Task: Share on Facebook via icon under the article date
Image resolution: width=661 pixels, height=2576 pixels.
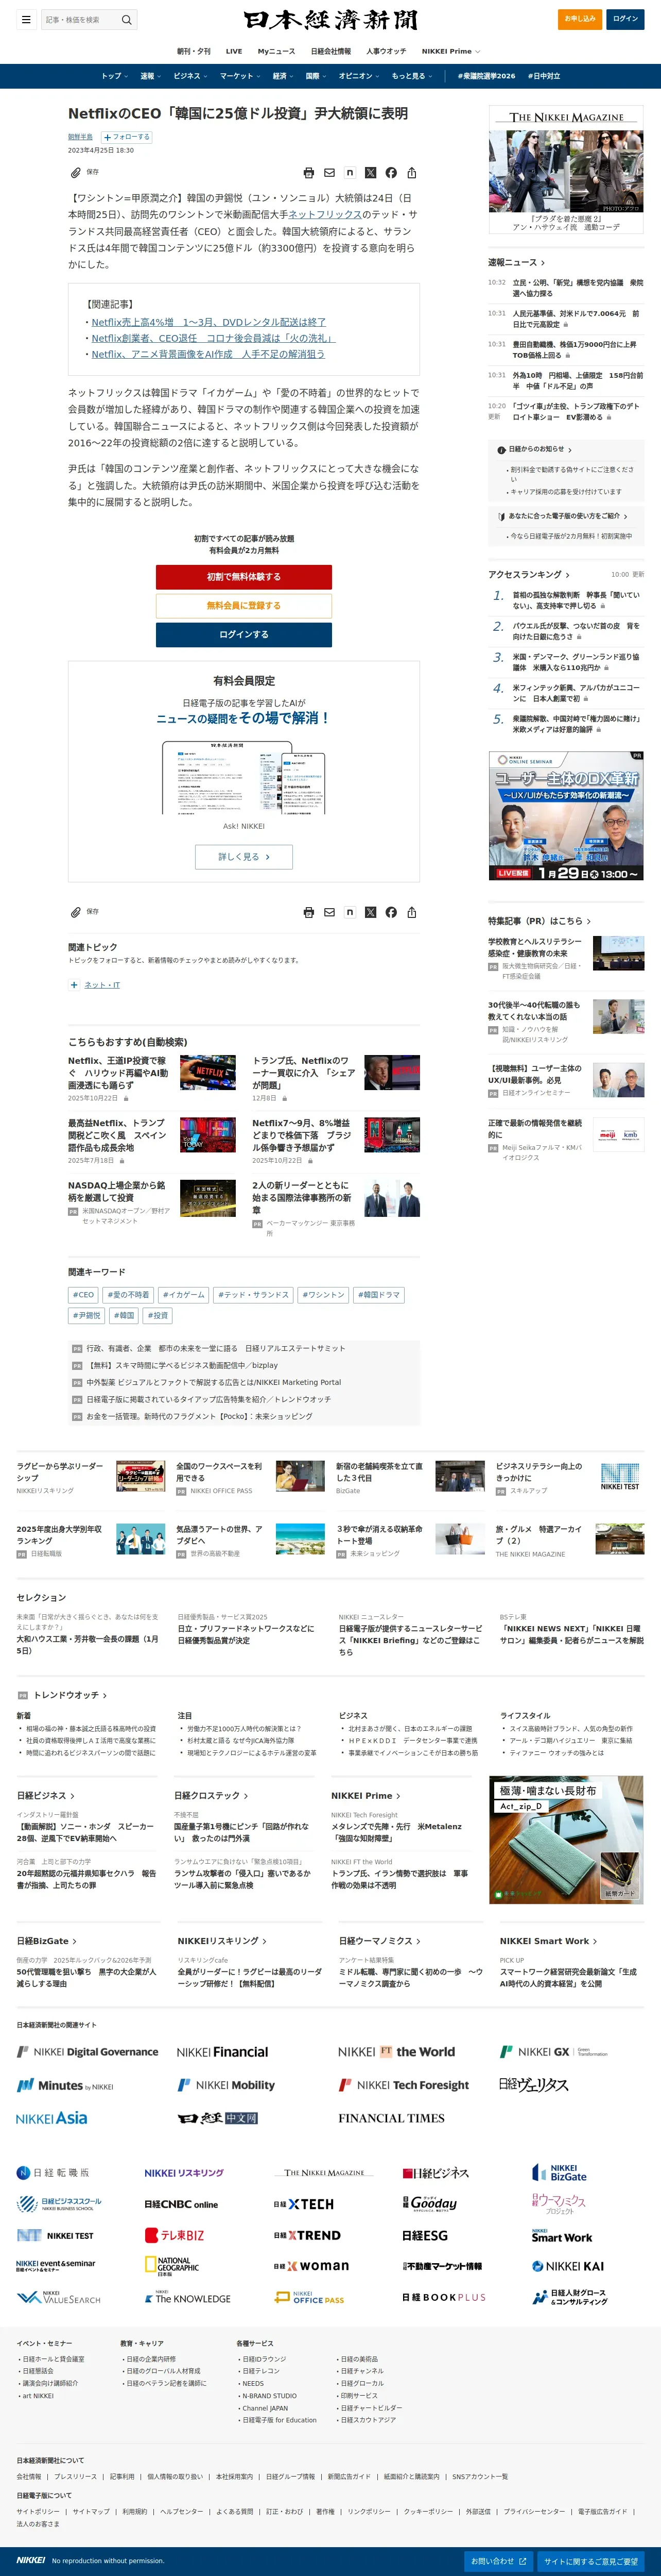Action: tap(390, 173)
